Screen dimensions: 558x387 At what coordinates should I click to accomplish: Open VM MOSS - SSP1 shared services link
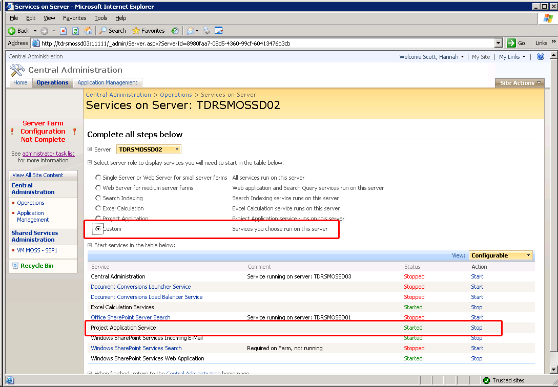[37, 250]
